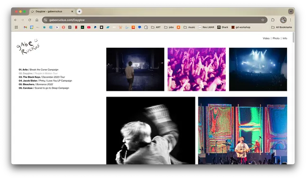This screenshot has height=179, width=306.
Task: Open a new tab with plus button
Action: point(79,11)
